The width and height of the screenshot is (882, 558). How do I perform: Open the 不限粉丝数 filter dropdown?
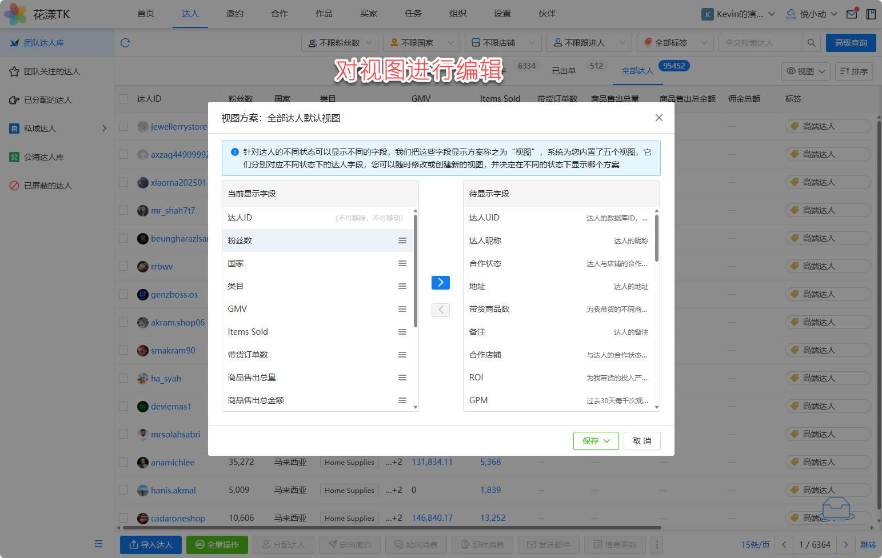pos(340,43)
